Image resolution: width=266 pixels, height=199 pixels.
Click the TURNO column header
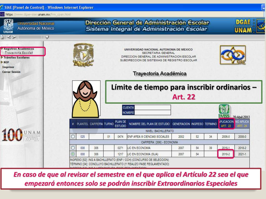coord(109,124)
